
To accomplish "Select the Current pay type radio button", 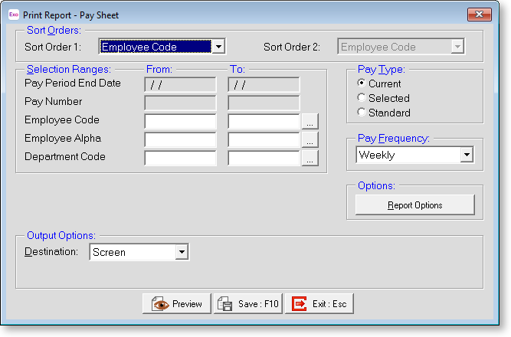I will [x=361, y=83].
